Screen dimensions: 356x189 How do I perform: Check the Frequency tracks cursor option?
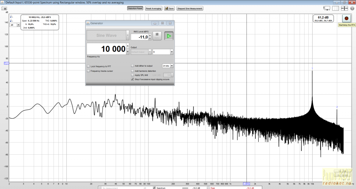[x=88, y=71]
